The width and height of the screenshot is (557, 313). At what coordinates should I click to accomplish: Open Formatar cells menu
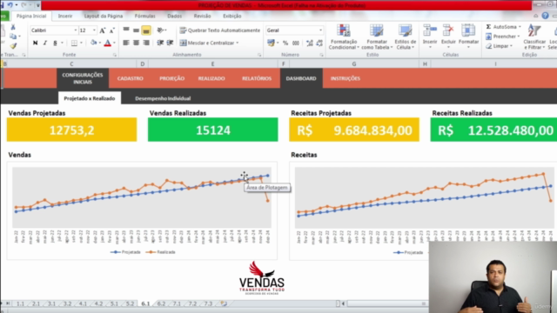[468, 37]
